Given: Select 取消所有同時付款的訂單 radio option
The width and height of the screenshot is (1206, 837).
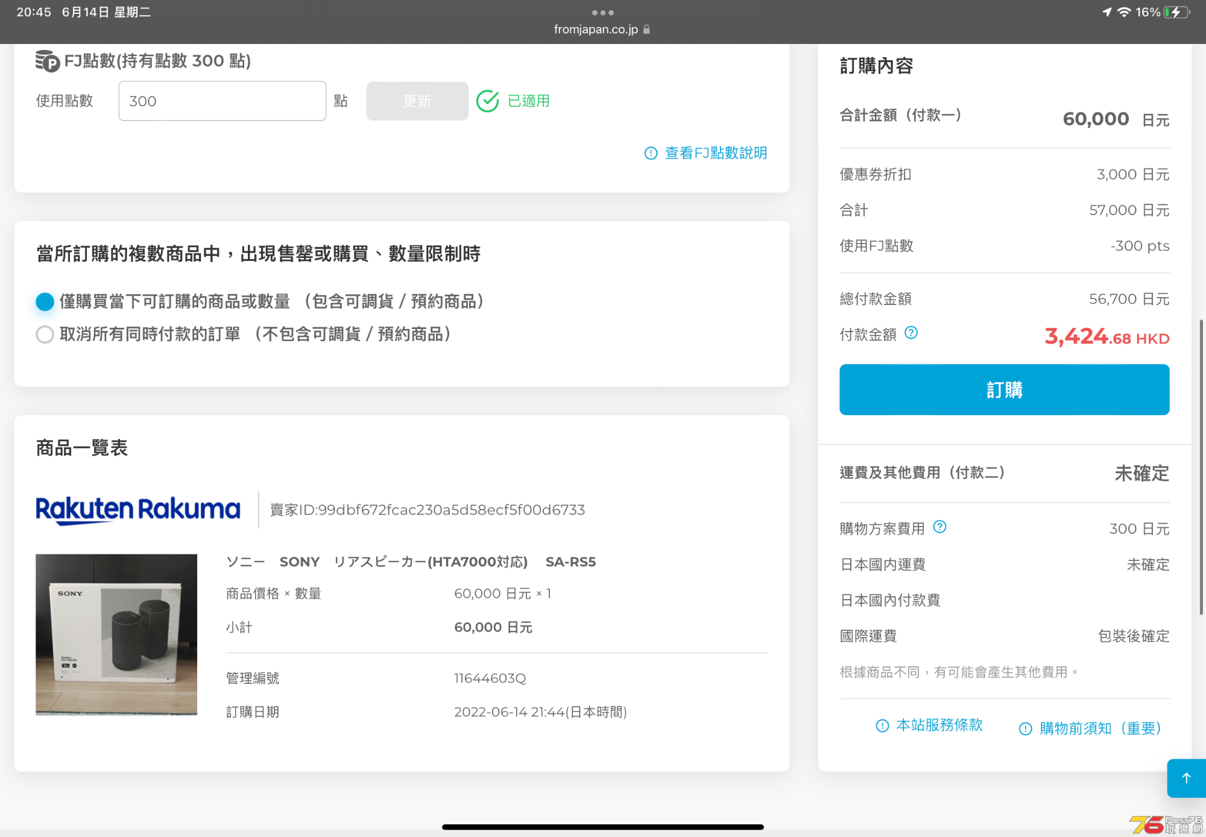Looking at the screenshot, I should pos(45,334).
